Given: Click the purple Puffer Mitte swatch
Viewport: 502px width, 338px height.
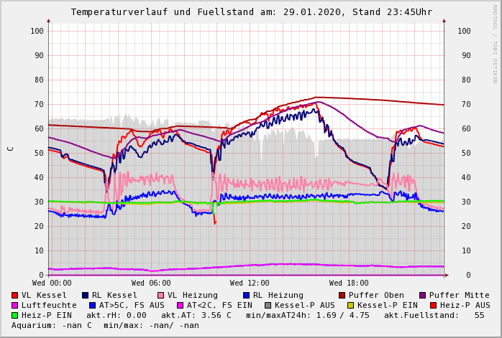Looking at the screenshot, I should pos(423,295).
